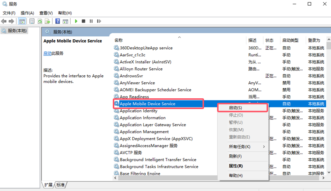
Task: Expand the 所有任务(K) submenu
Action: (x=242, y=146)
